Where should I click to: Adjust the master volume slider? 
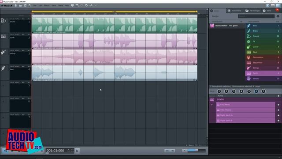click(x=197, y=151)
